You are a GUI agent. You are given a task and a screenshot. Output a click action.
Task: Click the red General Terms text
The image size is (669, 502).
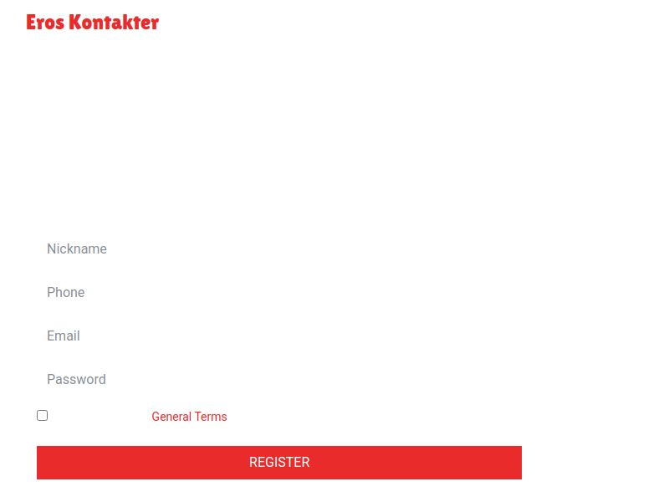tap(189, 417)
